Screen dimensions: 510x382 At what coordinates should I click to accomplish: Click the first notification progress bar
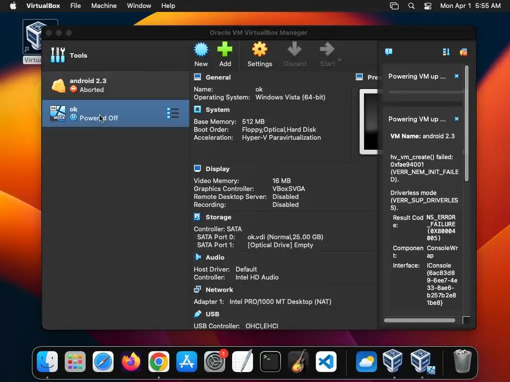tap(425, 92)
